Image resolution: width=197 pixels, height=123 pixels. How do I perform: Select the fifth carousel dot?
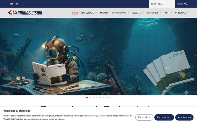[x=100, y=97]
